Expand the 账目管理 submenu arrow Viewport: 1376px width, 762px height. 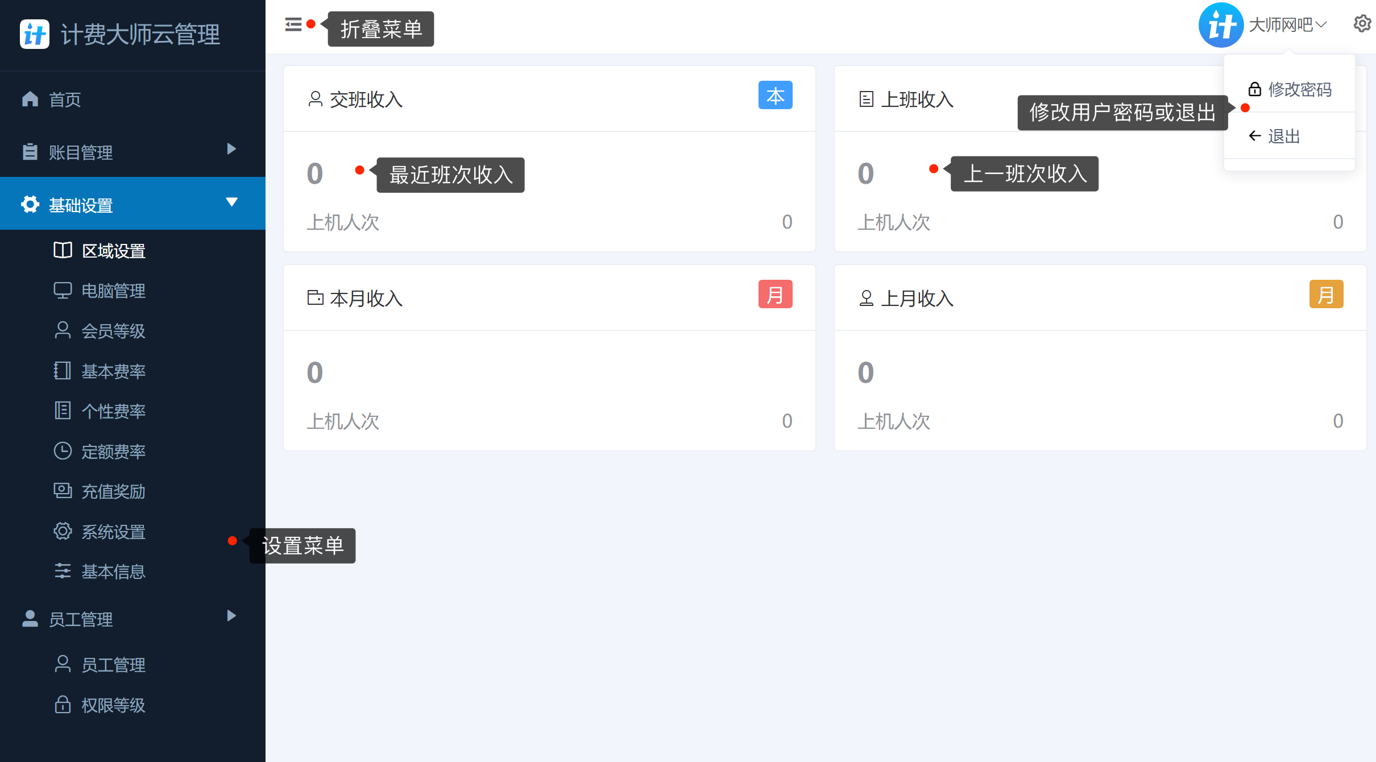point(231,149)
